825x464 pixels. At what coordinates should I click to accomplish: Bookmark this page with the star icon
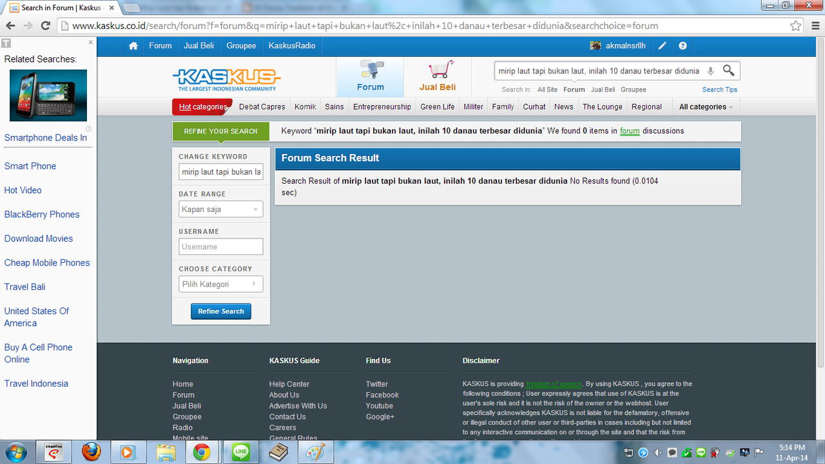tap(795, 26)
